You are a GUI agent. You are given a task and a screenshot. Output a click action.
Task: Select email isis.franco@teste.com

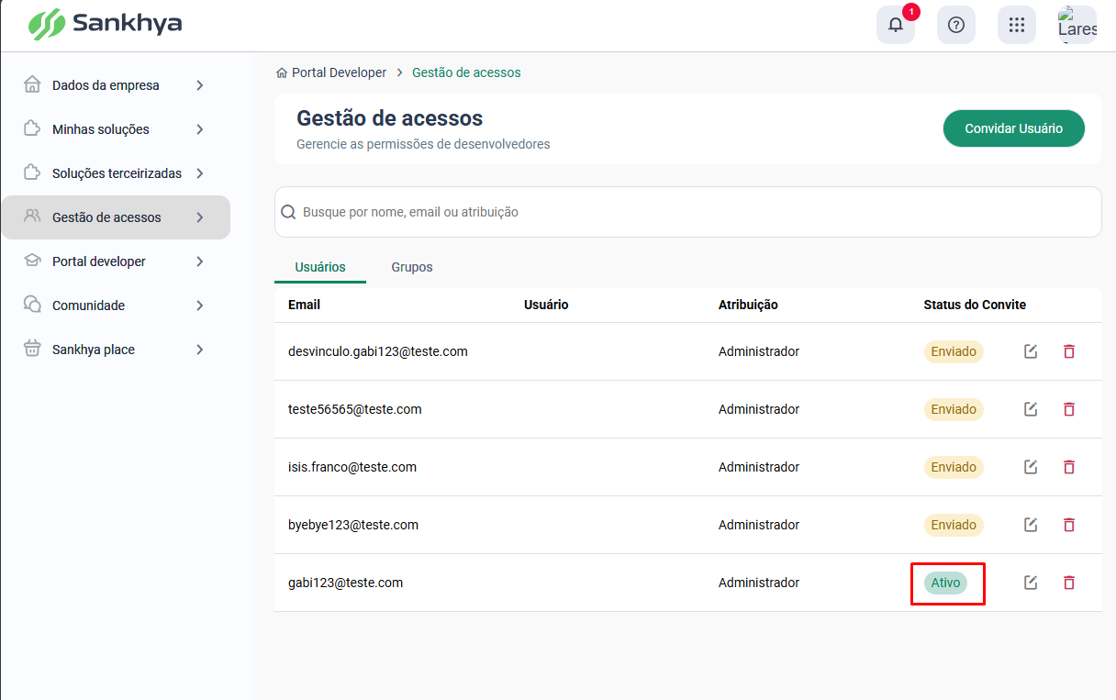(x=352, y=467)
